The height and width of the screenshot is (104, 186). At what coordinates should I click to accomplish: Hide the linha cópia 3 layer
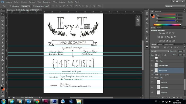coord(152,70)
